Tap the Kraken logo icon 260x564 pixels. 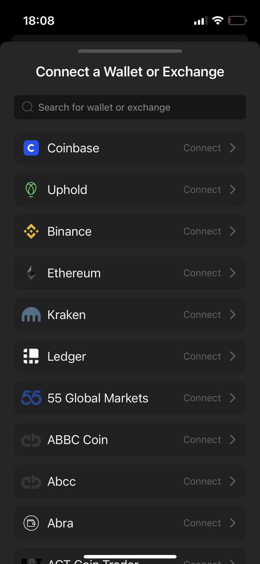coord(31,315)
